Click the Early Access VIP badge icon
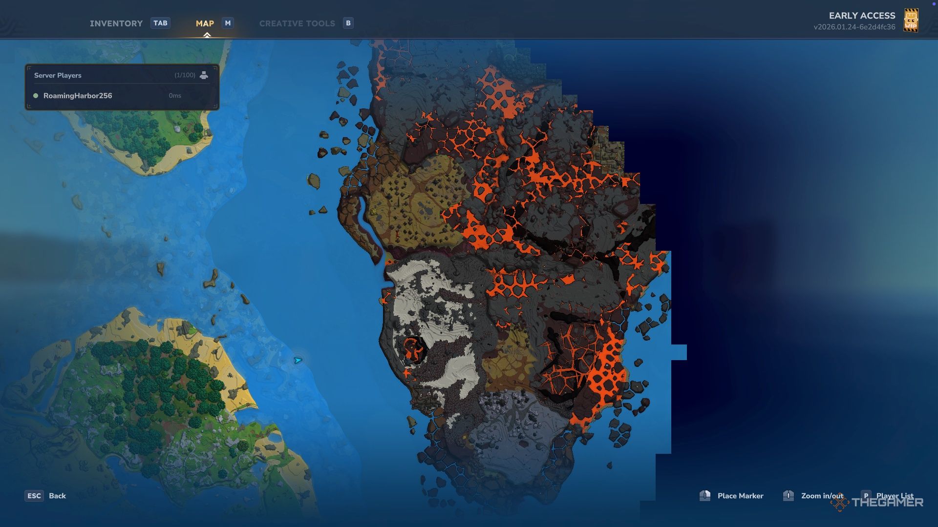Image resolution: width=938 pixels, height=527 pixels. point(911,20)
